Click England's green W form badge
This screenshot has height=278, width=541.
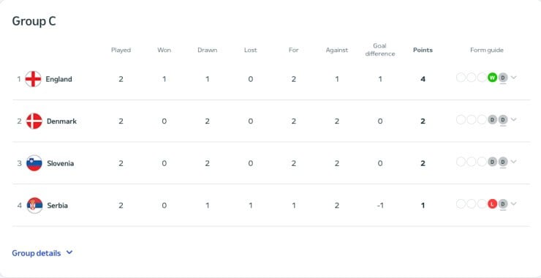point(492,78)
